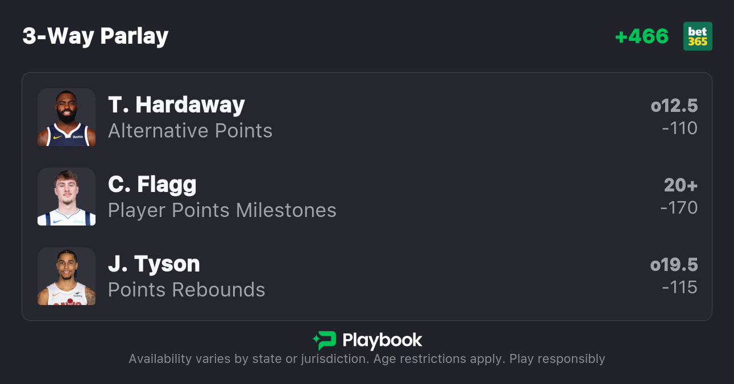Screen dimensions: 734x384
Task: Click the -115 odds value
Action: point(679,287)
